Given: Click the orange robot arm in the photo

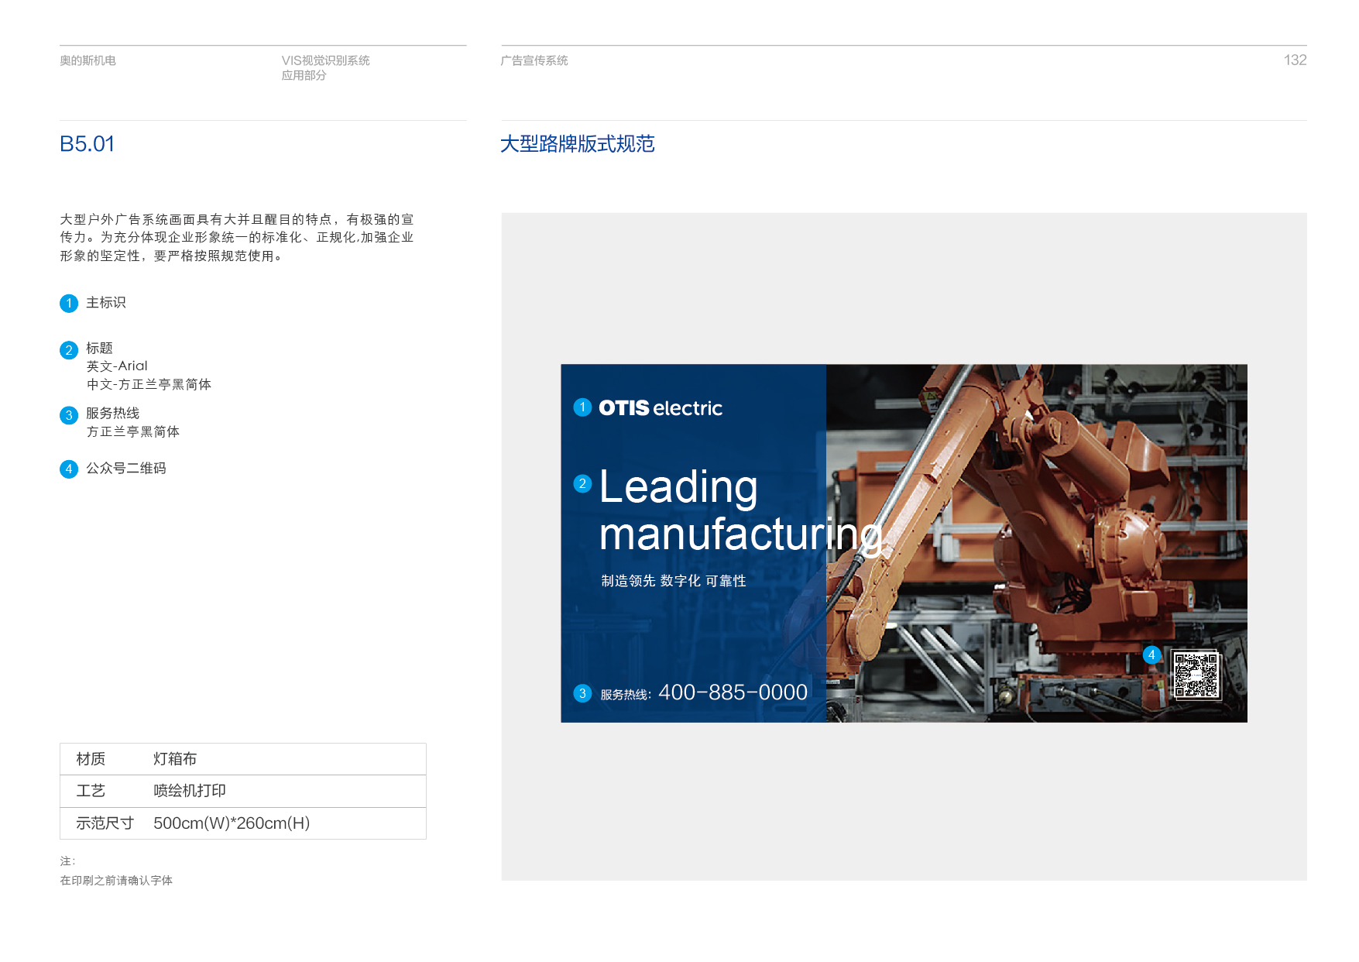Looking at the screenshot, I should click(1069, 527).
